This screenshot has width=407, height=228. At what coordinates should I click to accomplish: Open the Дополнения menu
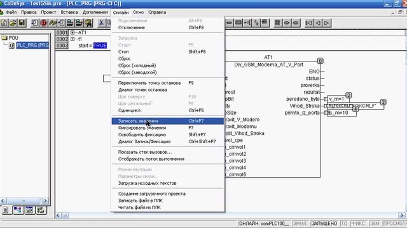click(x=95, y=12)
